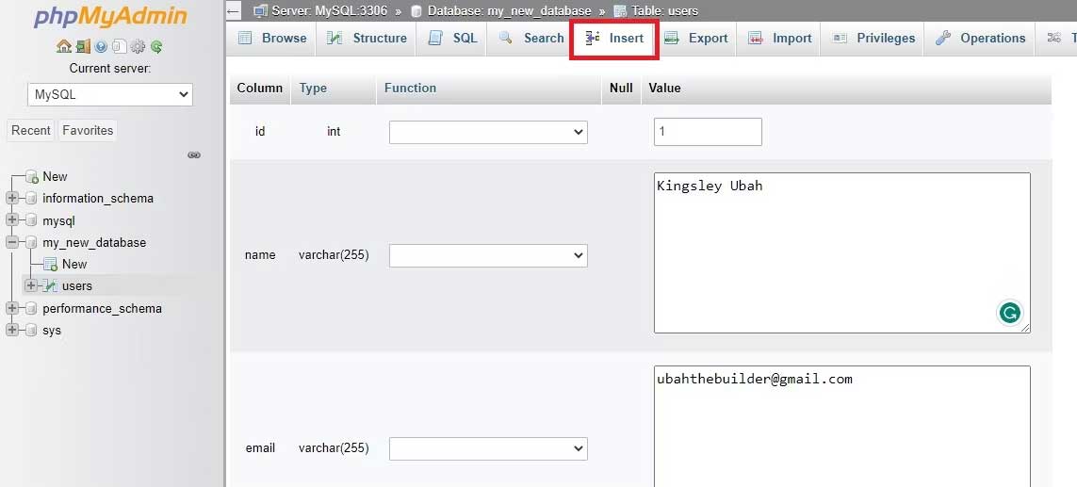Click the log out door icon
Screen dimensions: 1077x487
pyautogui.click(x=83, y=47)
